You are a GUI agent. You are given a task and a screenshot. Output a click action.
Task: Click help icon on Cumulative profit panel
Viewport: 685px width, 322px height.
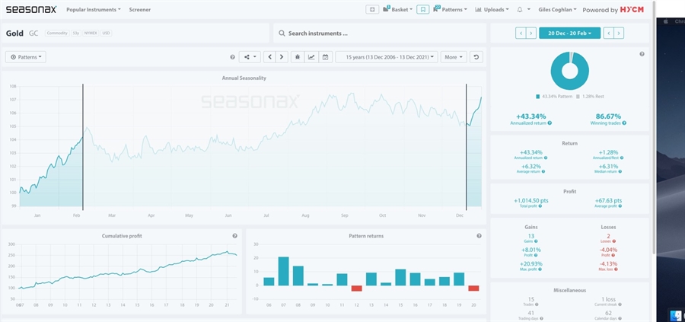coord(234,236)
